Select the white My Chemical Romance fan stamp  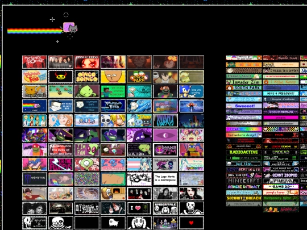click(139, 179)
